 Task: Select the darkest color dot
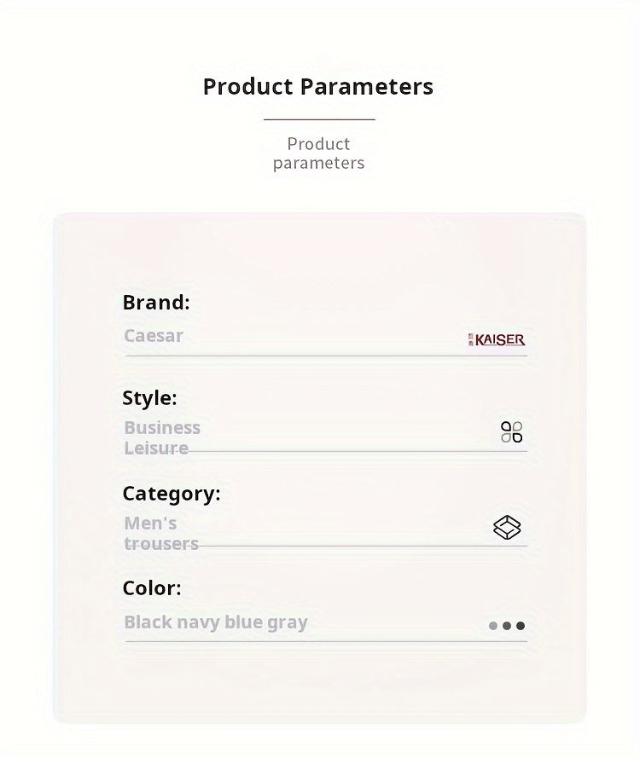coord(521,626)
